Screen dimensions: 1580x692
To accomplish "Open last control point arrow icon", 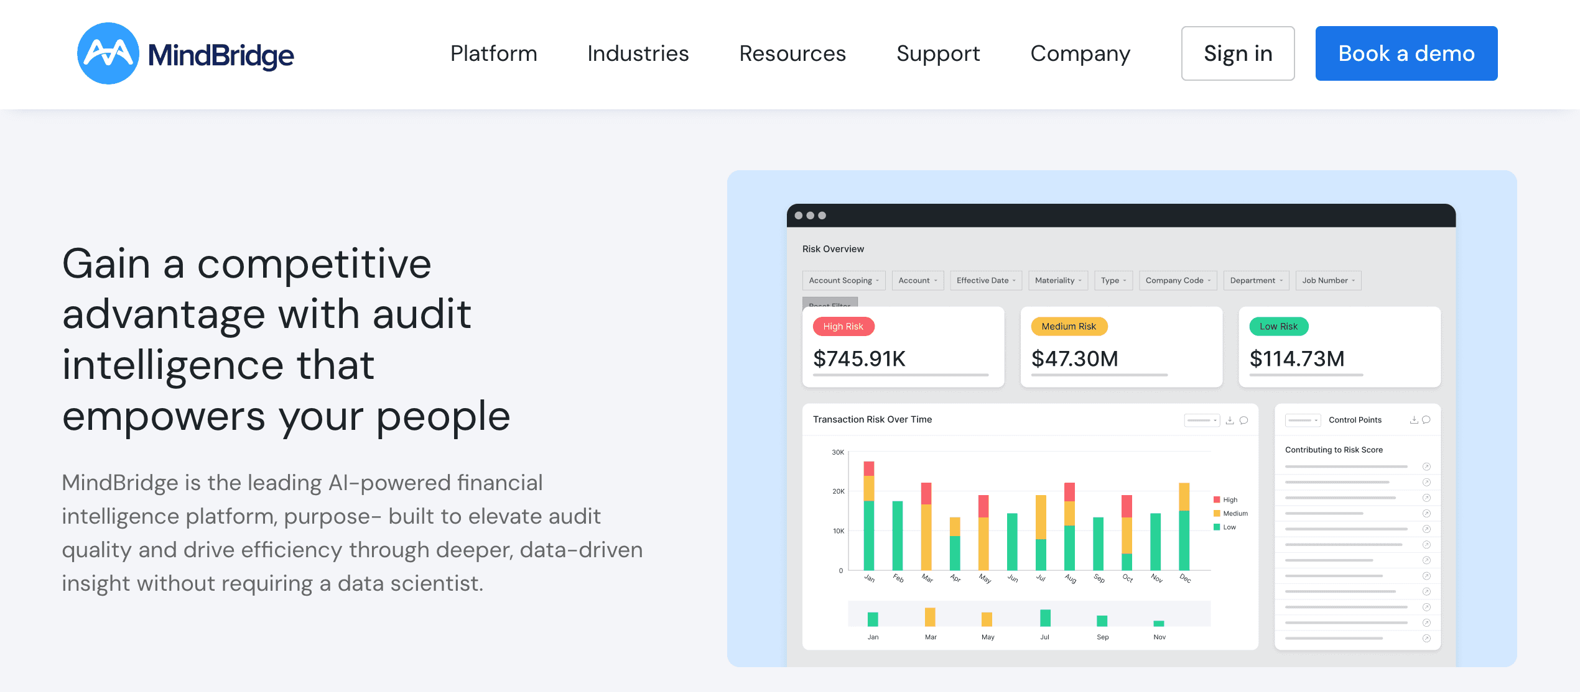I will pos(1426,638).
